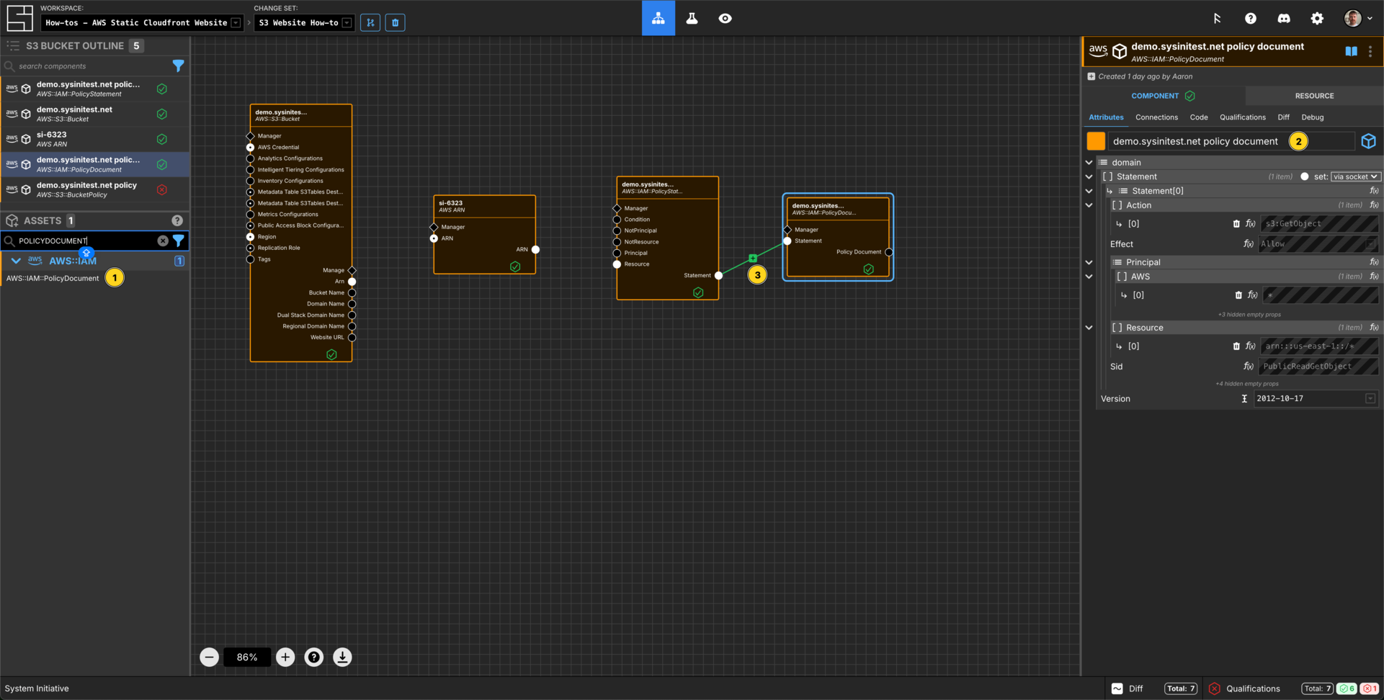Open the diagram help button near zoom
This screenshot has height=700, width=1384.
coord(313,657)
